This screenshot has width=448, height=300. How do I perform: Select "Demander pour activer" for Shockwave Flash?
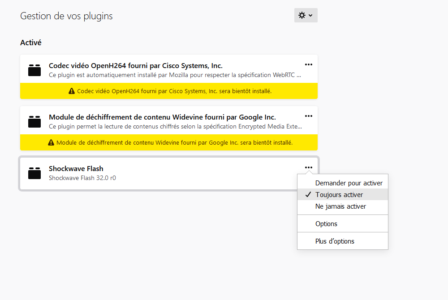pyautogui.click(x=349, y=183)
